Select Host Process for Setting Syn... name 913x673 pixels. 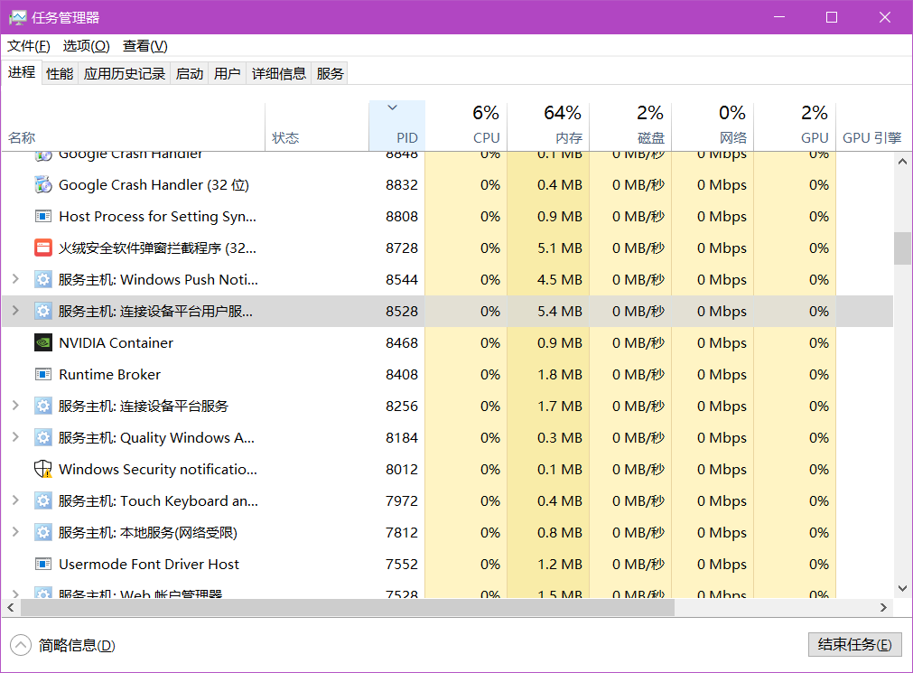tap(157, 216)
